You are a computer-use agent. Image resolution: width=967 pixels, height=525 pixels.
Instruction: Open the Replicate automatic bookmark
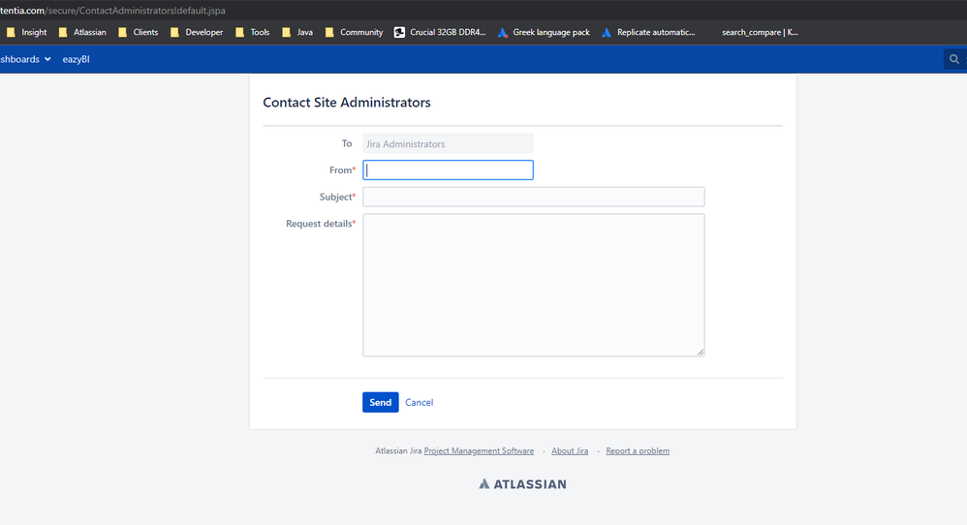click(648, 32)
